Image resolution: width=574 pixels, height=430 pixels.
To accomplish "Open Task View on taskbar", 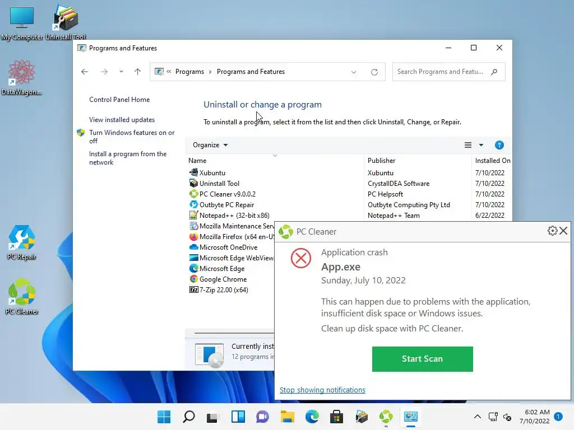I will pos(213,417).
